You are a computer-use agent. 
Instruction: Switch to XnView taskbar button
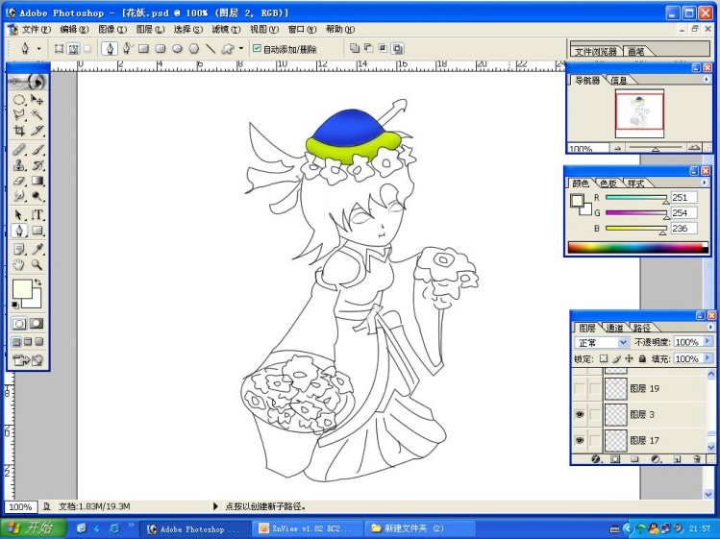pos(306,528)
